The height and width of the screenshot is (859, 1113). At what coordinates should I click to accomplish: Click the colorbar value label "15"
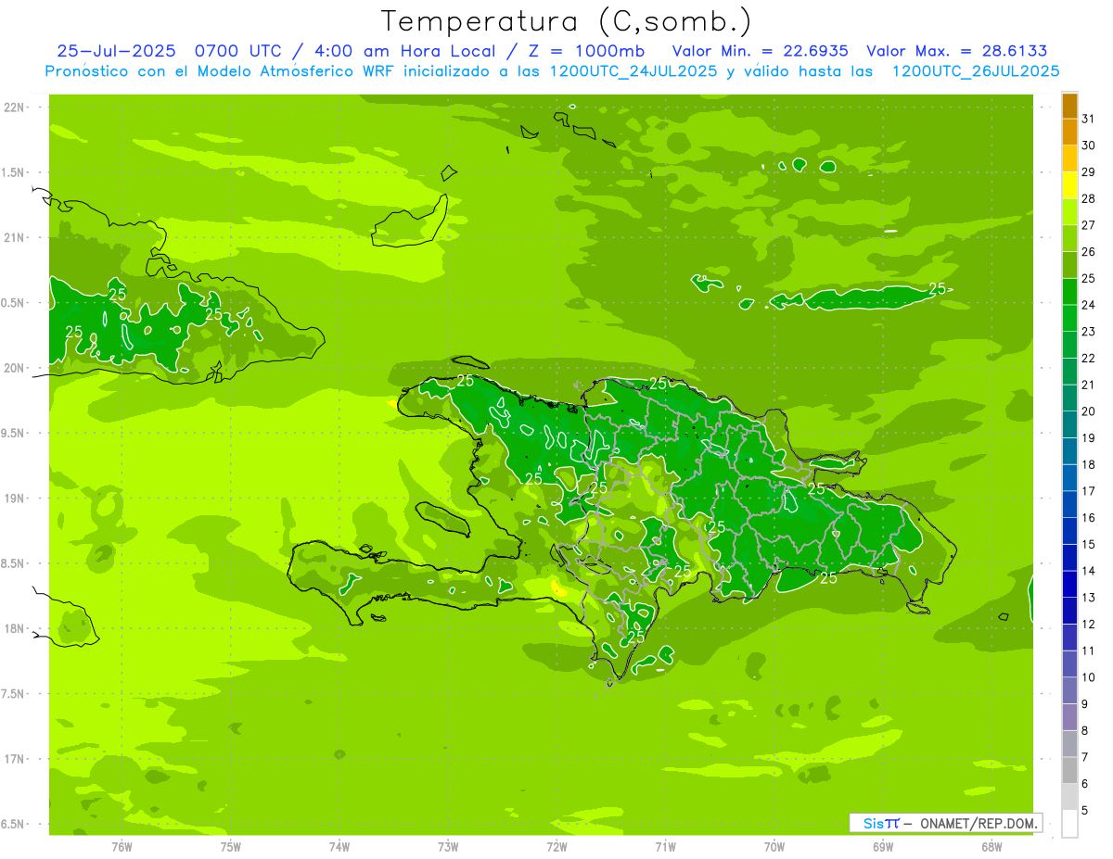1089,545
